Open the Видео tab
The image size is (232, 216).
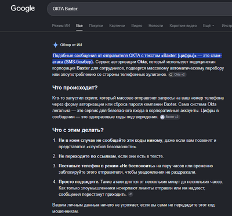pos(137,25)
